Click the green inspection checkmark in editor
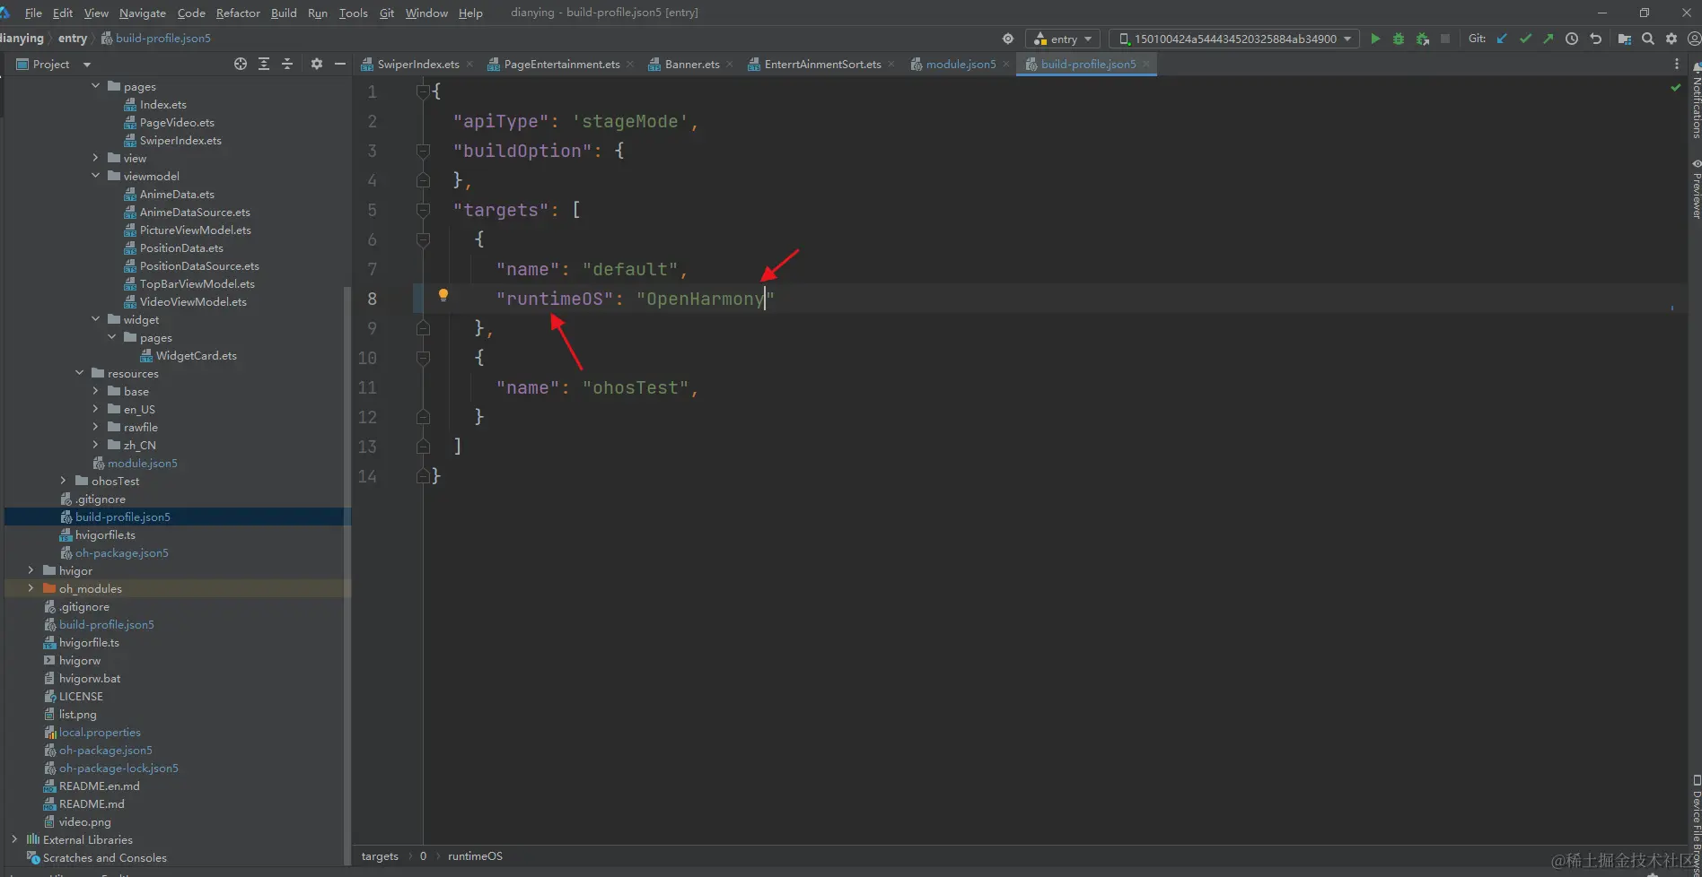This screenshot has width=1702, height=877. pyautogui.click(x=1675, y=87)
